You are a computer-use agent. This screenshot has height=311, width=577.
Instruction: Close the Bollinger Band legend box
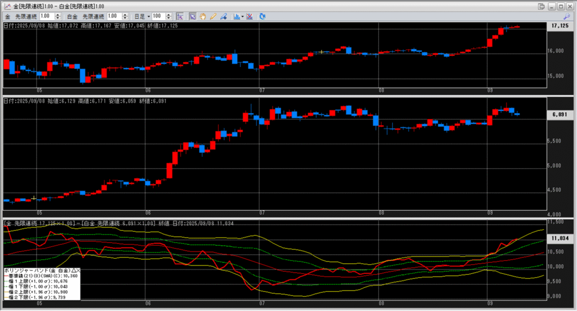(78, 271)
